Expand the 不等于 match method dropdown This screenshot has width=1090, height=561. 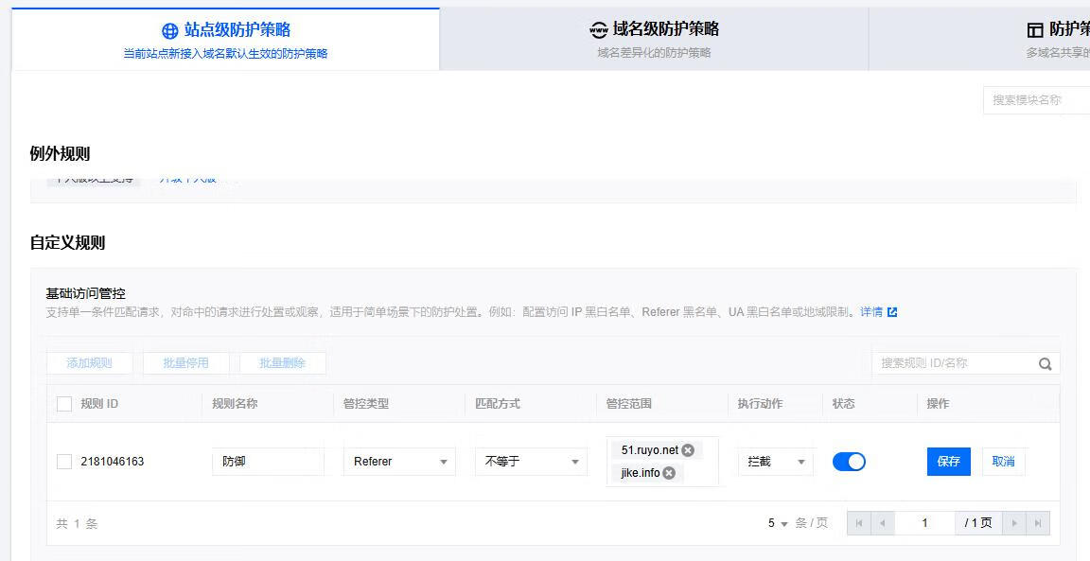point(531,462)
